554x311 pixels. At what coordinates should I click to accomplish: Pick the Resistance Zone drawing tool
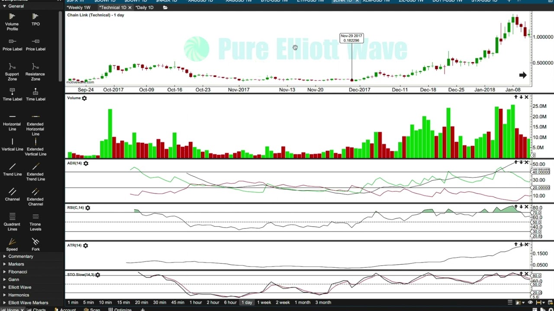tap(35, 72)
